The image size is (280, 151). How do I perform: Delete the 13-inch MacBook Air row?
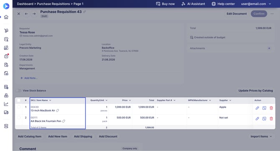(271, 108)
